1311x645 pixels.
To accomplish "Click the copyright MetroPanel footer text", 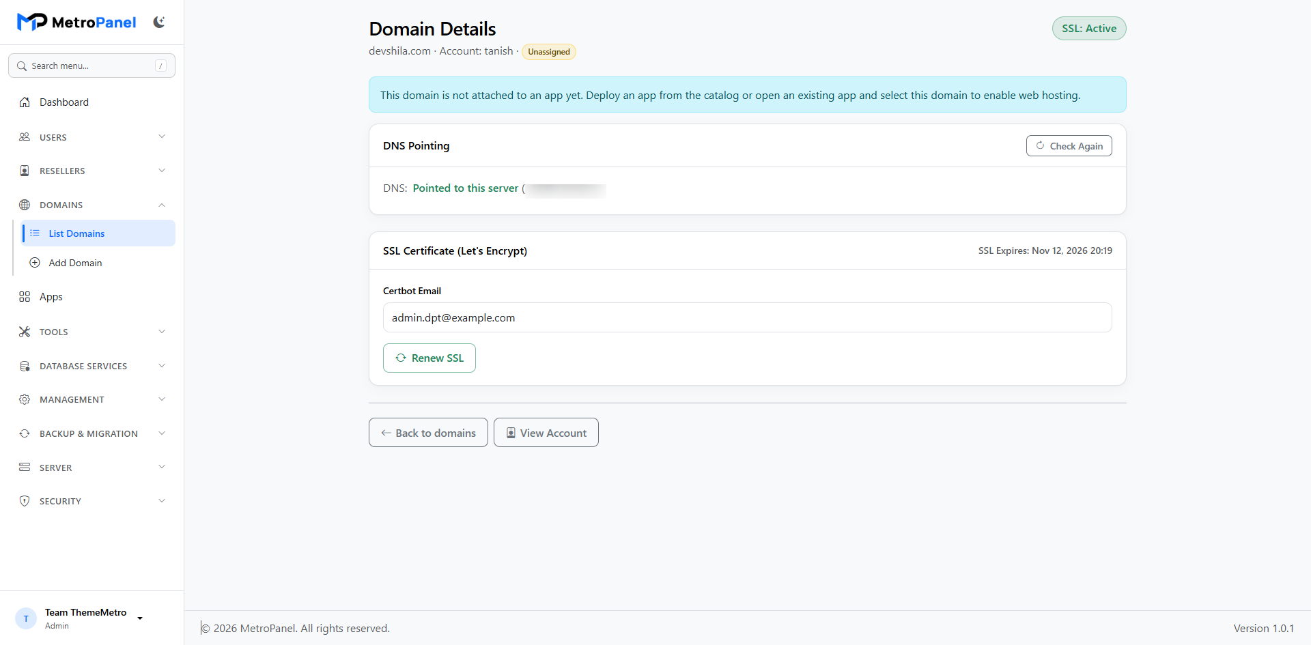I will [x=296, y=629].
